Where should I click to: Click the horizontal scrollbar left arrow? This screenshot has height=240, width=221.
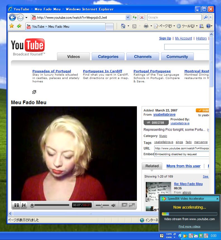tap(10, 213)
